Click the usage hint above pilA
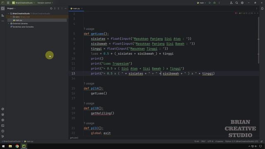 pyautogui.click(x=89, y=84)
